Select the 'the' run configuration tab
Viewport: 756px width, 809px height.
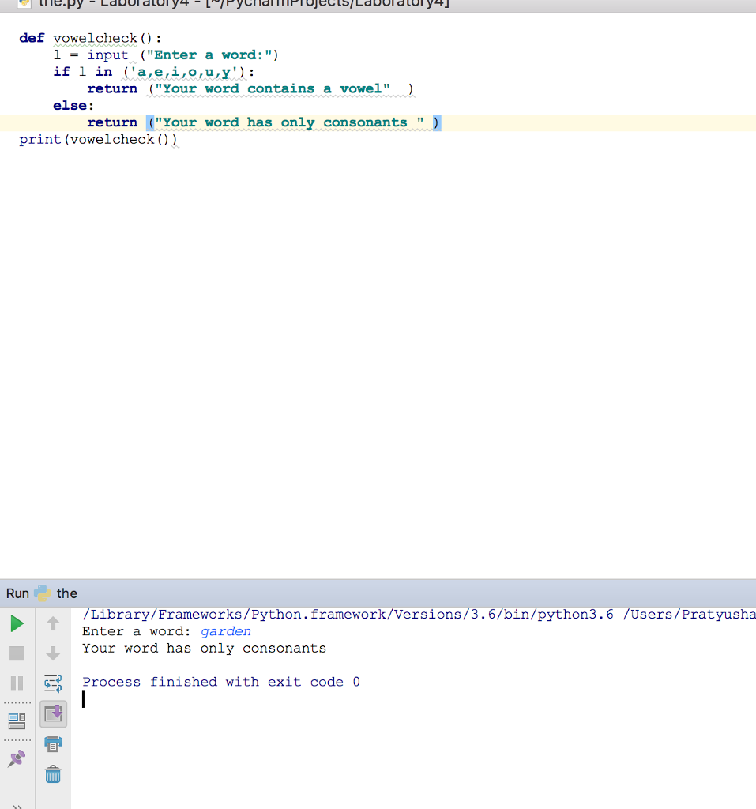pyautogui.click(x=66, y=593)
